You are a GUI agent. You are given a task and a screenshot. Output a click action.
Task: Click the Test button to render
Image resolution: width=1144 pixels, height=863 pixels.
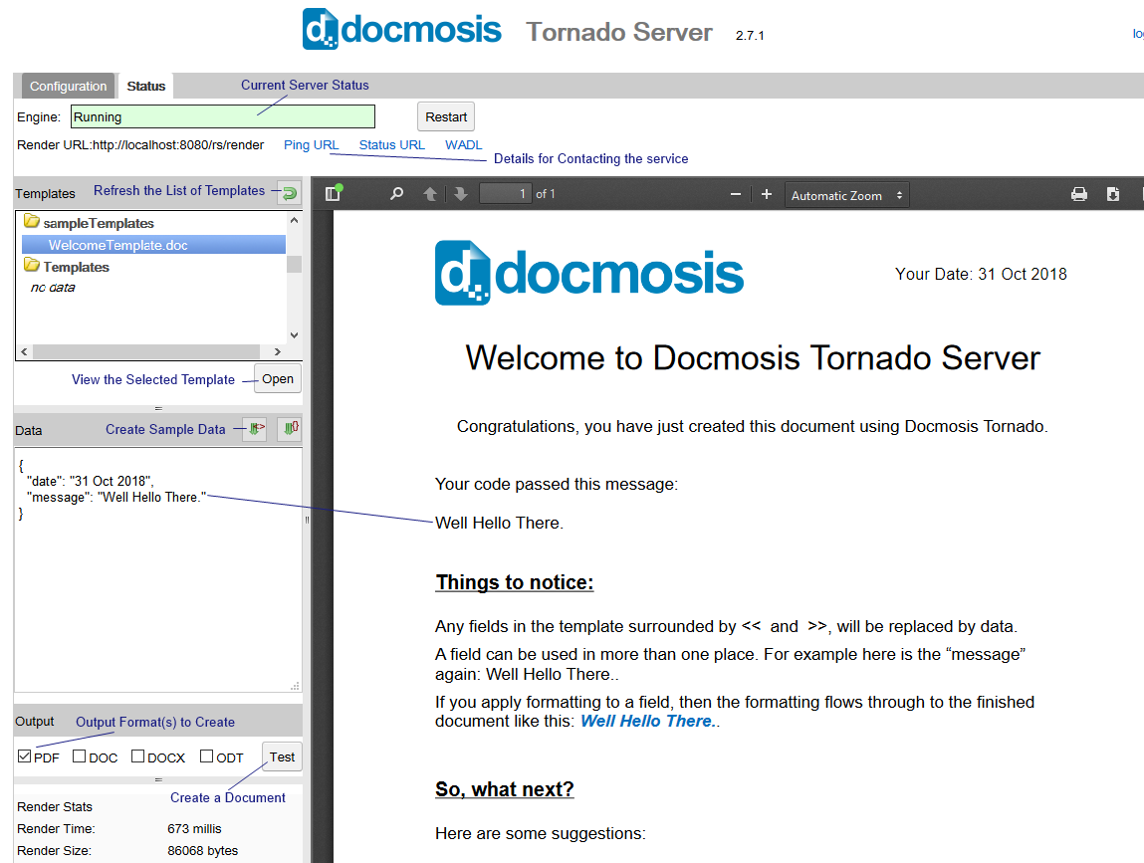coord(283,756)
